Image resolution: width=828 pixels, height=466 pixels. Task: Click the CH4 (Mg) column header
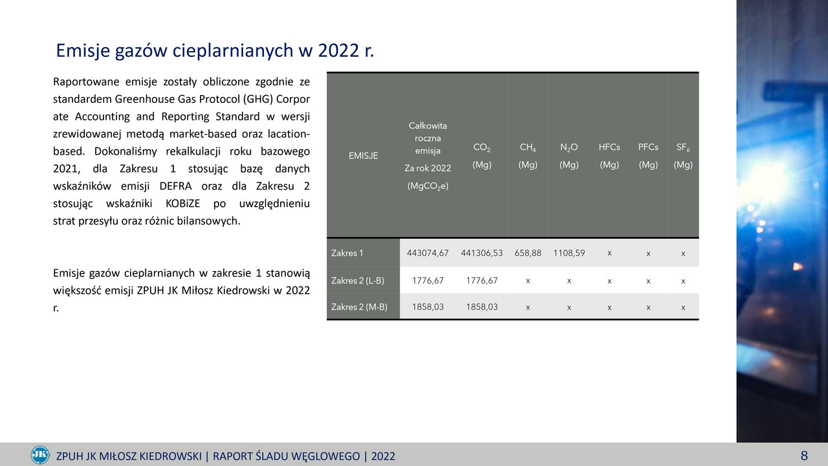click(528, 156)
